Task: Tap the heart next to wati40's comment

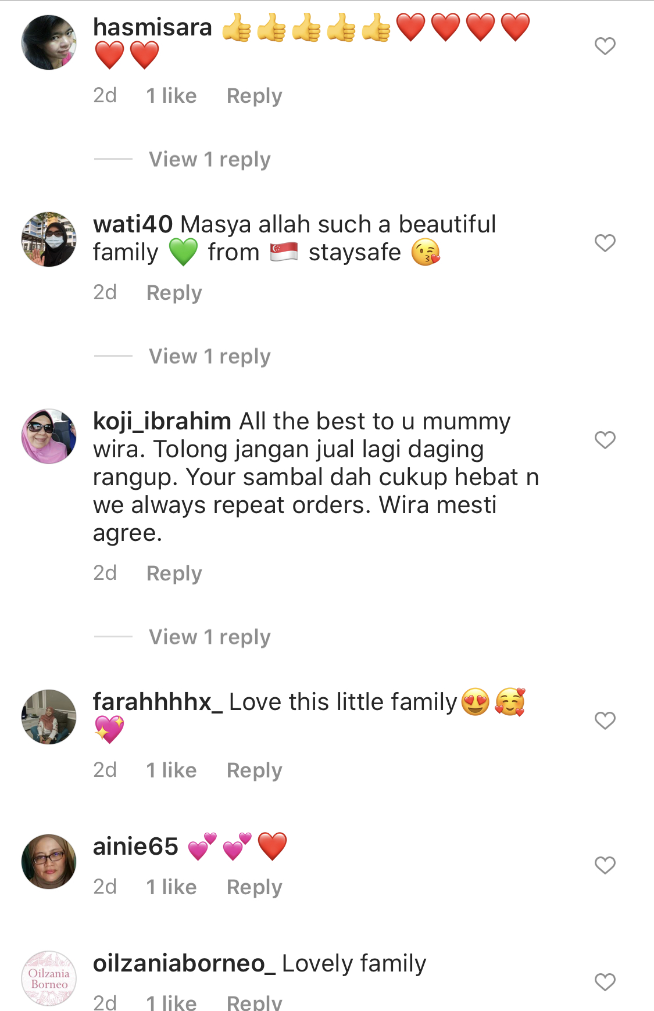Action: pos(605,243)
